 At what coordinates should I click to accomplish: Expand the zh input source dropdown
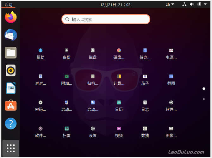tap(170, 4)
